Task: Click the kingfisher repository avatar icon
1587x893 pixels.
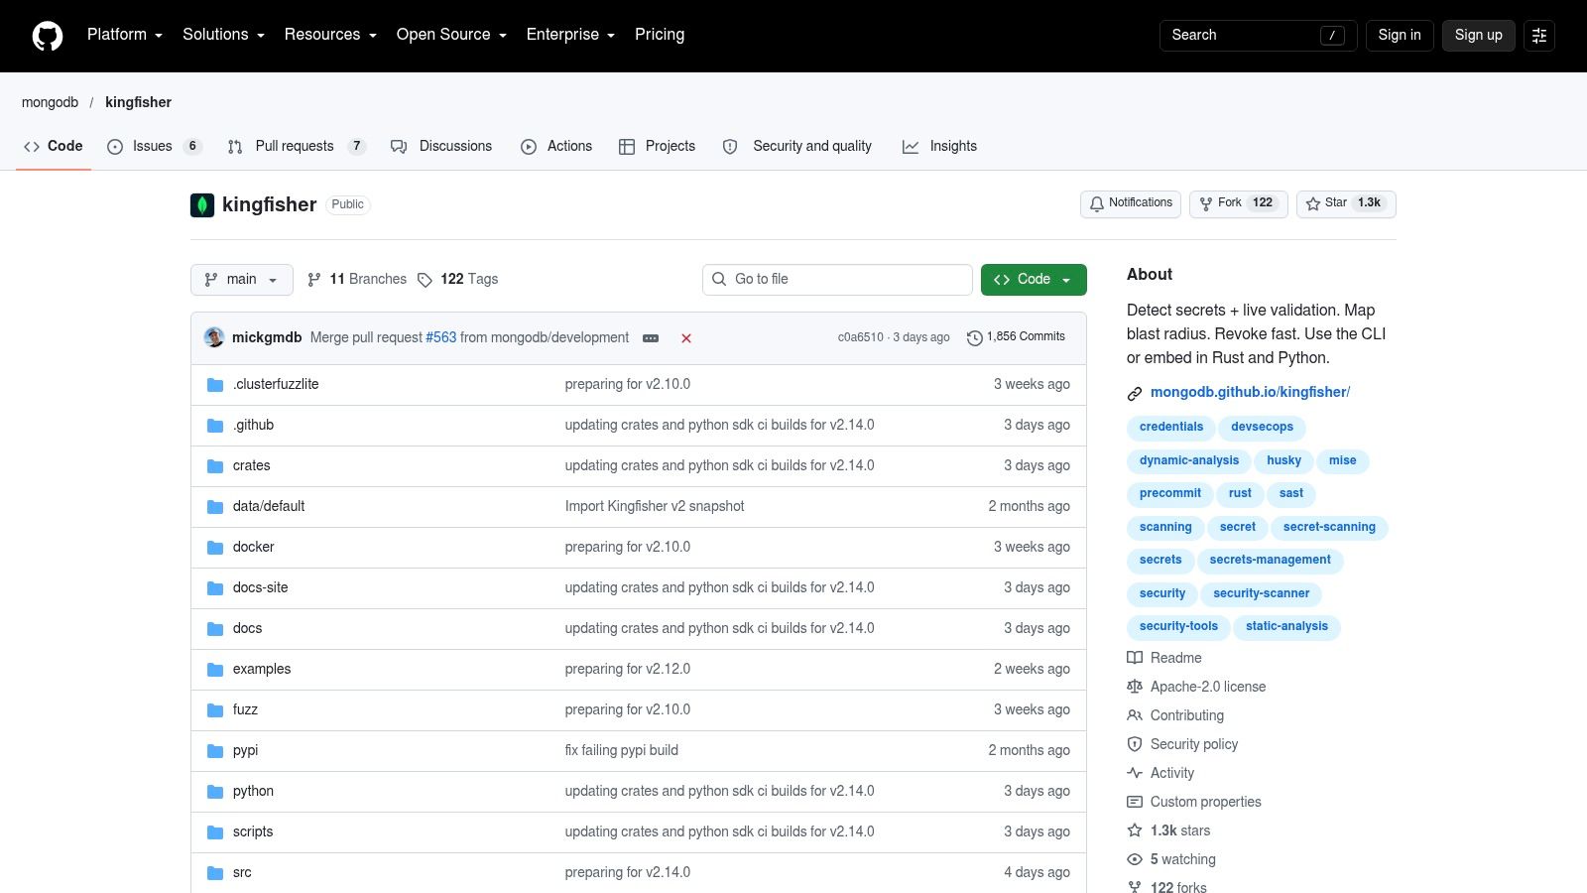Action: pos(202,205)
